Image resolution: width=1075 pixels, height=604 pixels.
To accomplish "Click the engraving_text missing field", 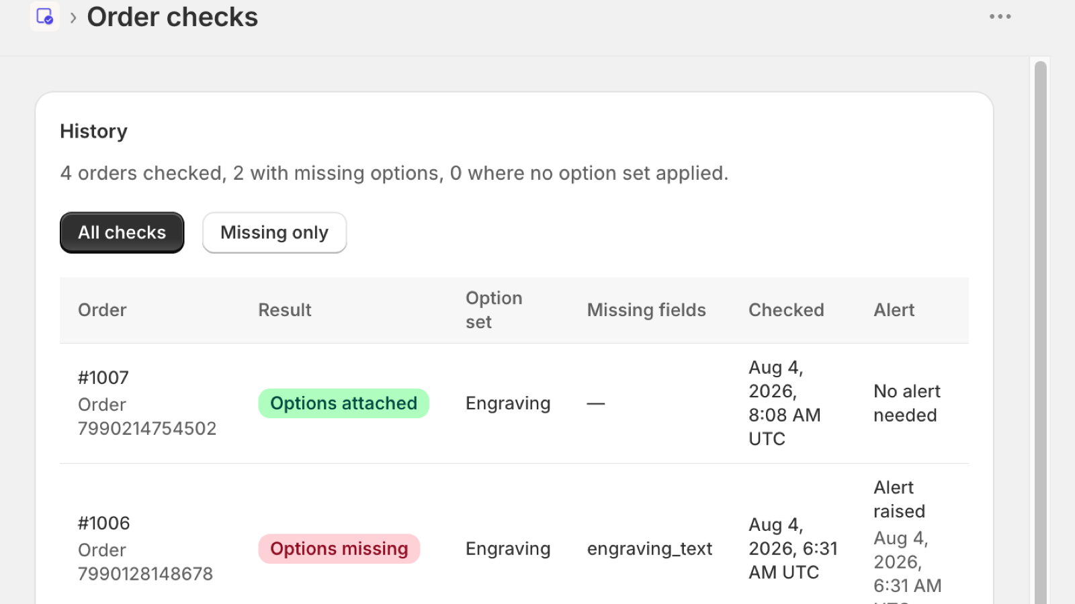I will point(650,549).
